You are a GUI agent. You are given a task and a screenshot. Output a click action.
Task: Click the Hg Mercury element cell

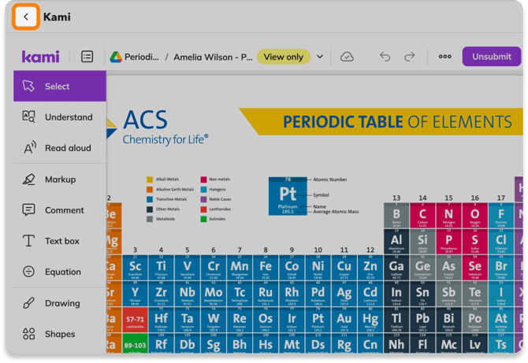tap(370, 320)
